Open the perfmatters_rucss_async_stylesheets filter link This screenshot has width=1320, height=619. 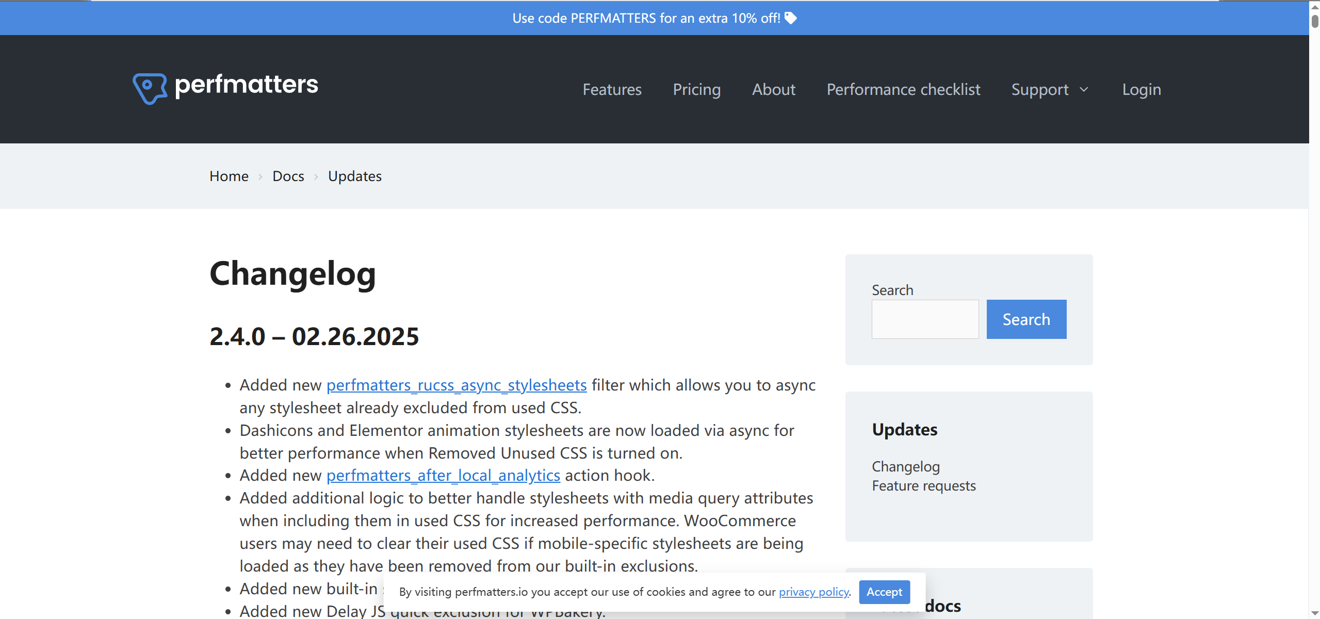456,385
